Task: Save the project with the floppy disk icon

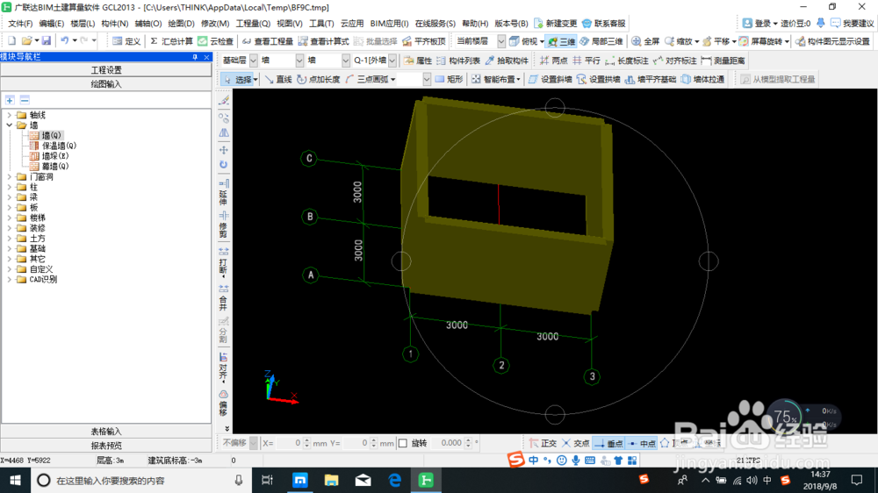Action: tap(47, 41)
